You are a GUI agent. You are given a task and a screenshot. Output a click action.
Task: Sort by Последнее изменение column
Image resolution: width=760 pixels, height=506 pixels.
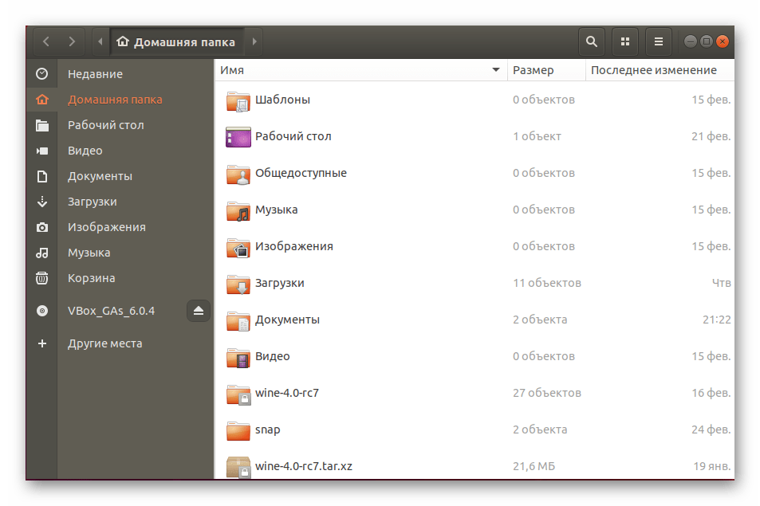point(653,70)
